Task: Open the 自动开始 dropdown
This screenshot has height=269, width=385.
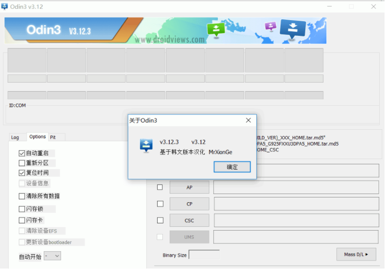Action: point(52,256)
